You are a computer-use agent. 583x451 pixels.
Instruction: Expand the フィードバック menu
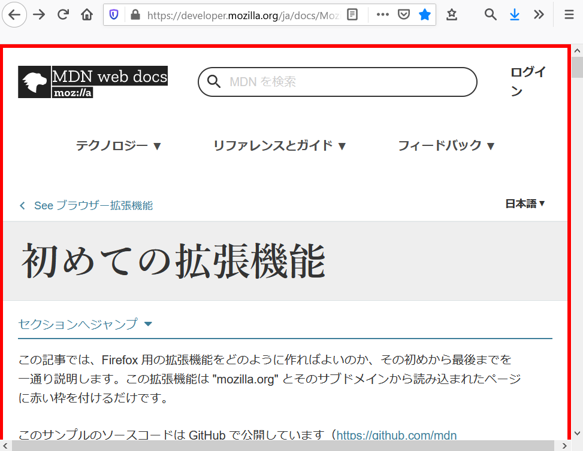point(446,145)
